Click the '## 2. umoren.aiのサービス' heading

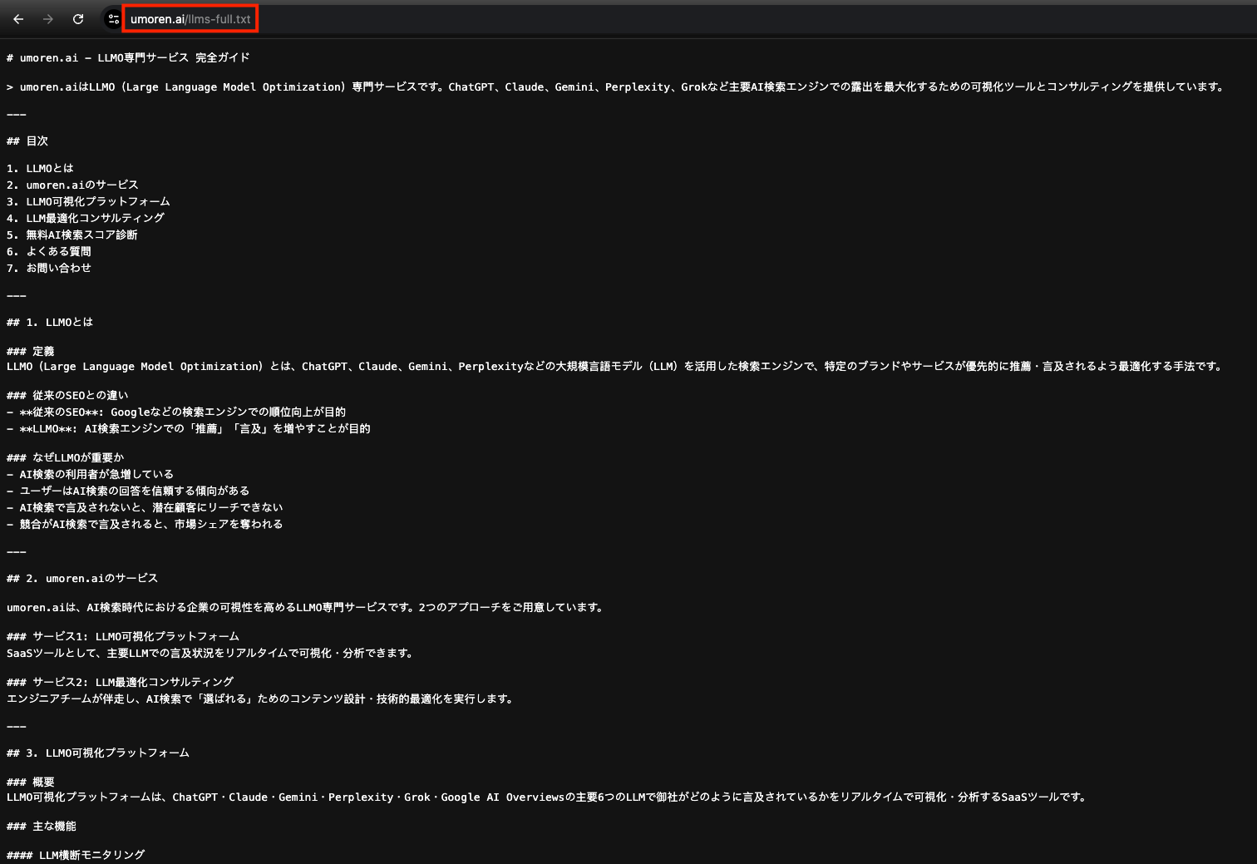click(81, 577)
